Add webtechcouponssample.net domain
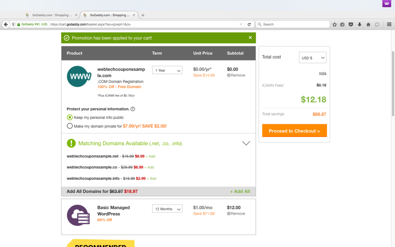This screenshot has height=247, width=395. point(150,156)
